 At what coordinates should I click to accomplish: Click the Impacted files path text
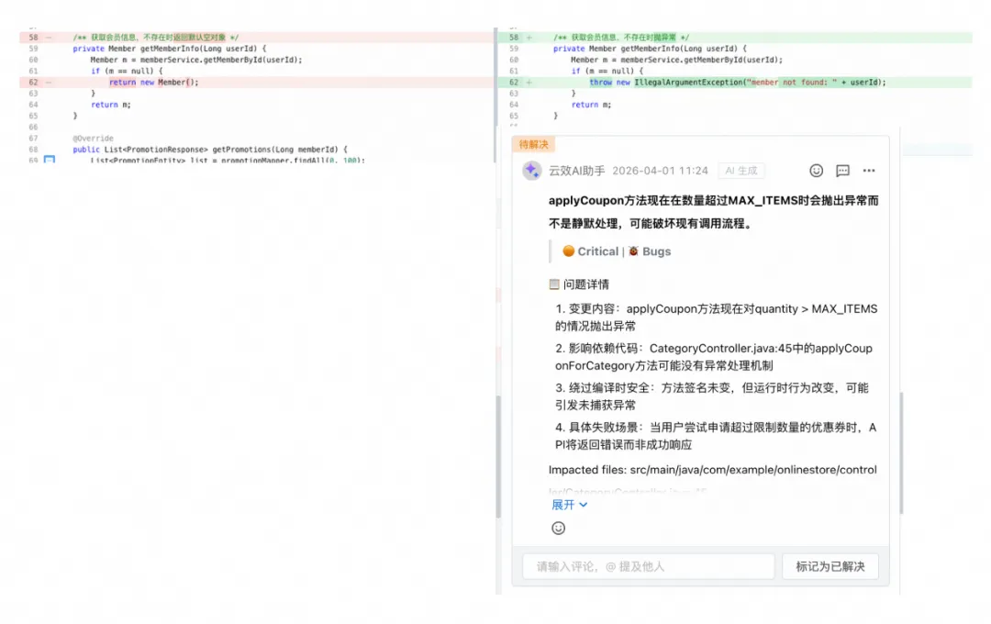(x=712, y=470)
